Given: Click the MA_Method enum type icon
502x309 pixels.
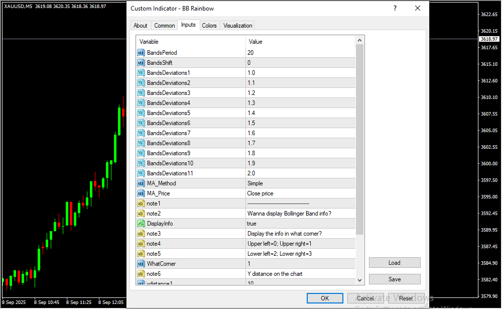Looking at the screenshot, I should coord(141,183).
